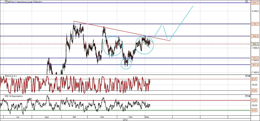This screenshot has width=260, height=121.
Task: Maximize the PKS indicator pane
Action: point(246,76)
